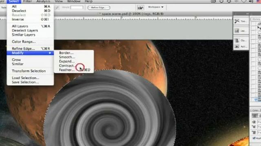Choose Contract in Modify submenu

click(x=74, y=66)
